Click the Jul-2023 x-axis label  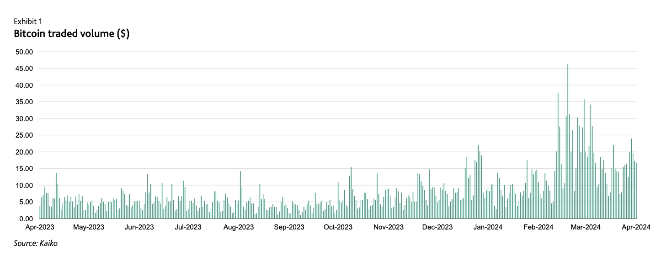188,227
